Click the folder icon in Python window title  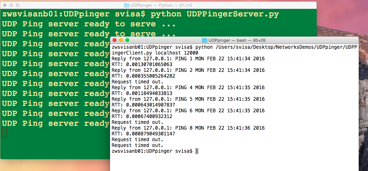coord(127,5)
